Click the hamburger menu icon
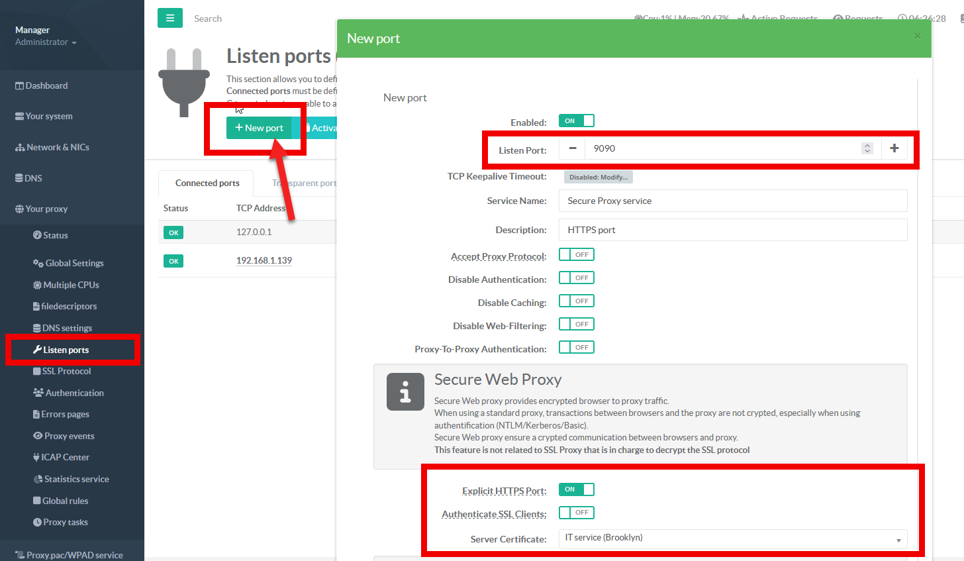 169,19
